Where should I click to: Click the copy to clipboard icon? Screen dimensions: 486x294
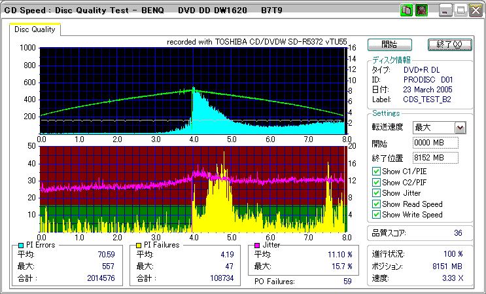tap(407, 10)
